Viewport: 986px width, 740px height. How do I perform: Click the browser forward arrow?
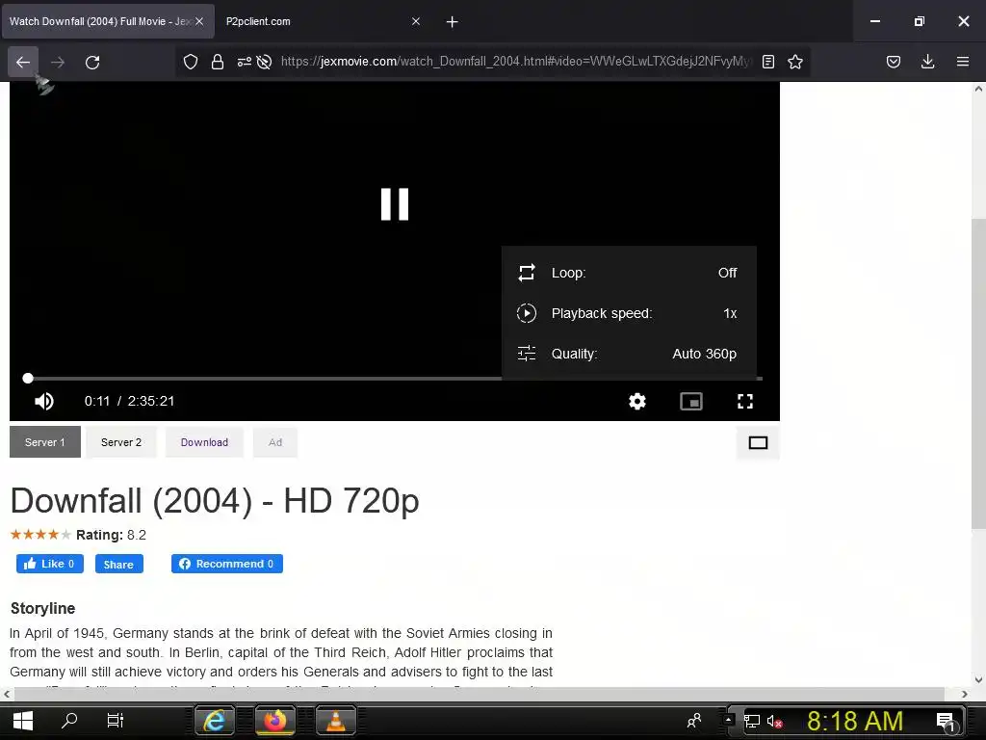(x=58, y=62)
